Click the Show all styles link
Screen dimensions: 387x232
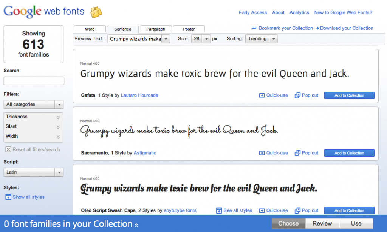(29, 197)
